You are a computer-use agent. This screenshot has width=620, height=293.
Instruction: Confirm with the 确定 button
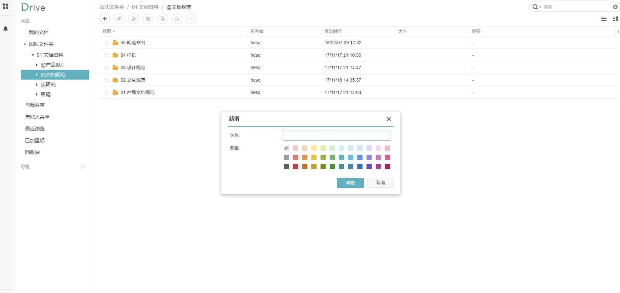[x=350, y=183]
